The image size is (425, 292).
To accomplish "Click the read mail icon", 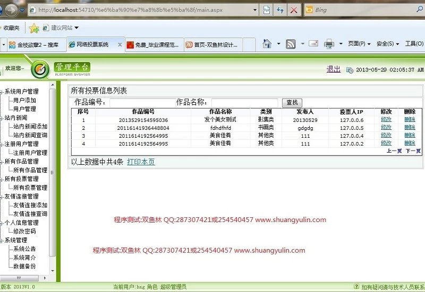I will pos(313,43).
